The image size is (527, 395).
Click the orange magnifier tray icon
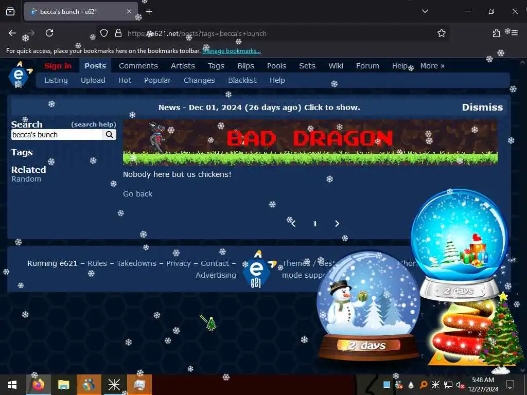(x=424, y=385)
